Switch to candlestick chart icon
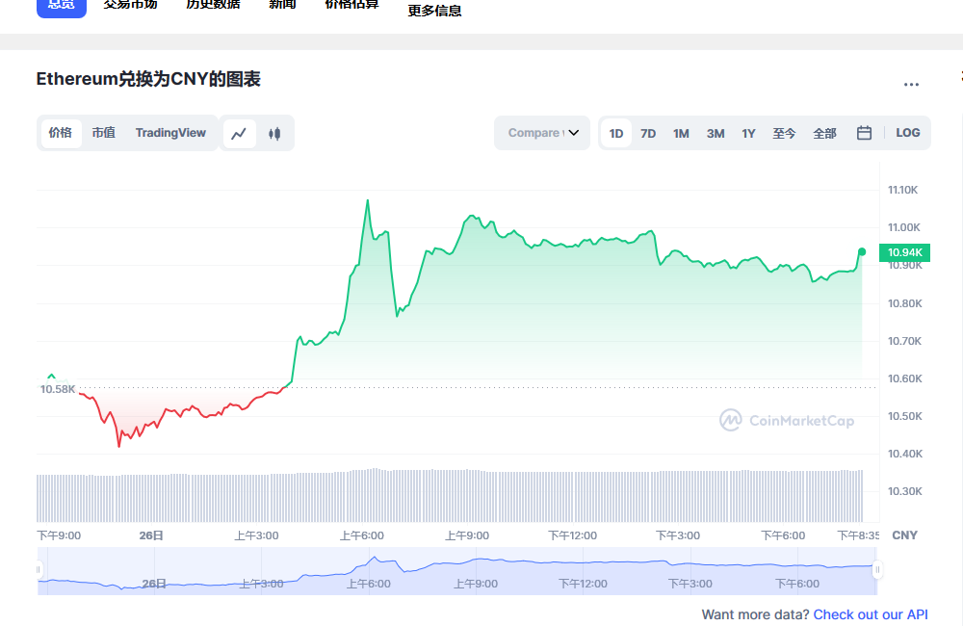The width and height of the screenshot is (963, 626). click(274, 133)
